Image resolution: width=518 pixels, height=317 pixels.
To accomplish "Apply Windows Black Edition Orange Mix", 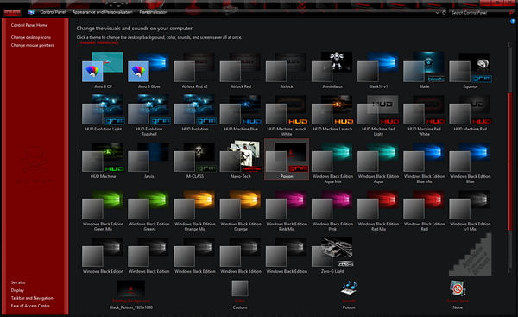I will pos(195,210).
